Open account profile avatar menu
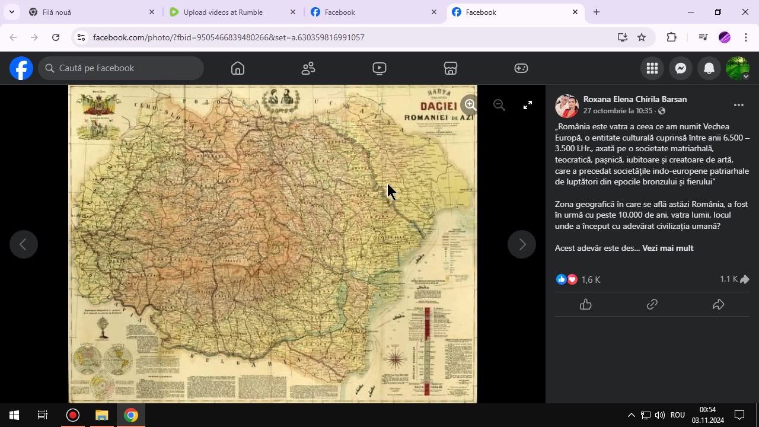 pyautogui.click(x=738, y=68)
